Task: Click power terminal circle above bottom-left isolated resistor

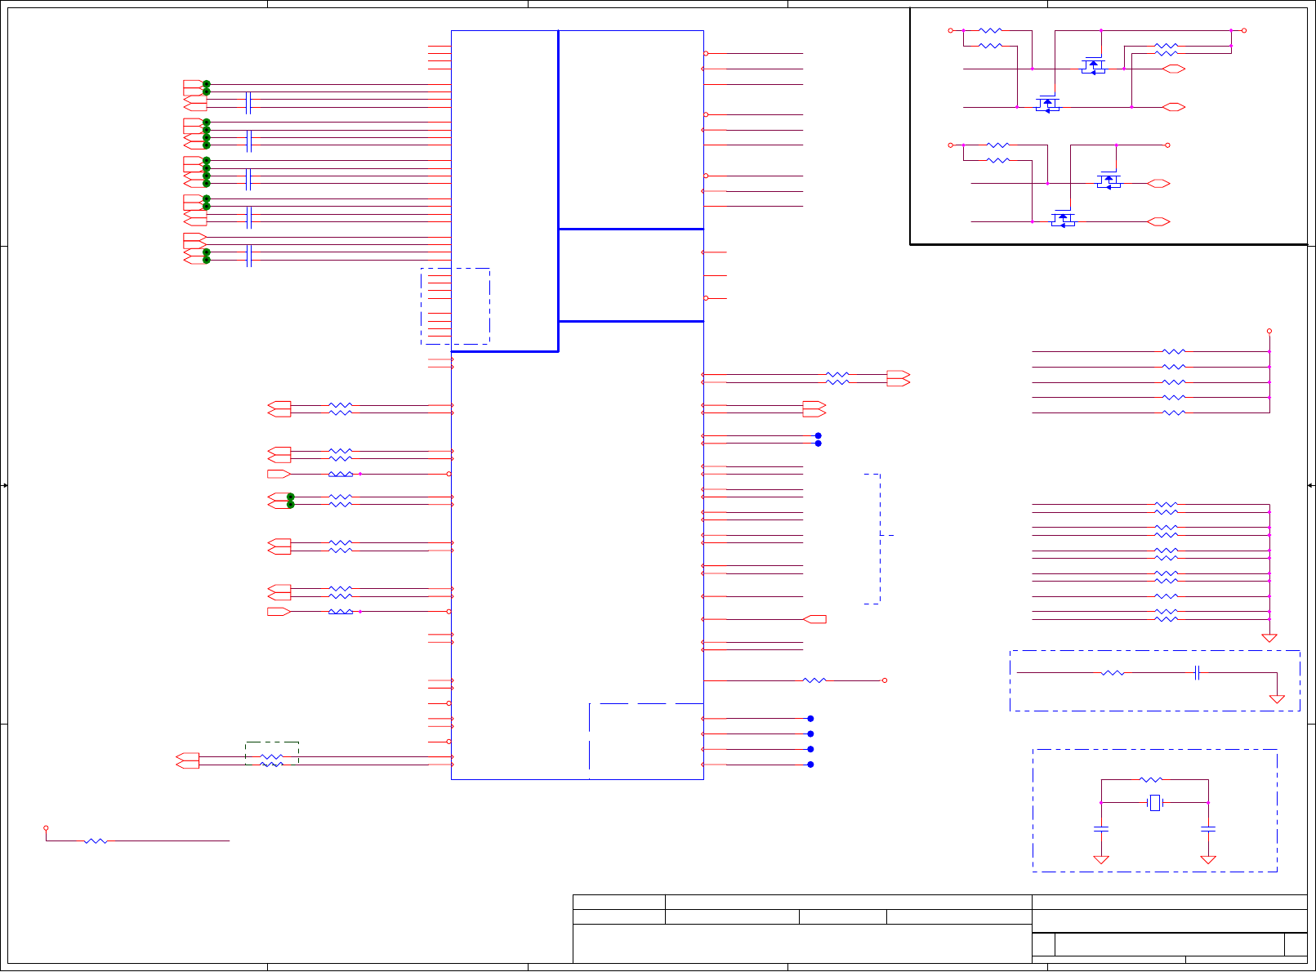Action: [46, 828]
